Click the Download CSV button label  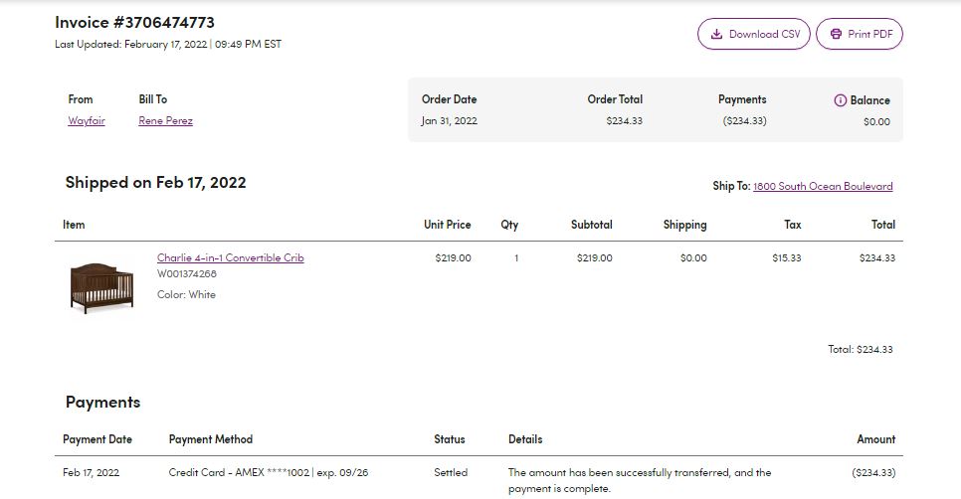pyautogui.click(x=764, y=34)
